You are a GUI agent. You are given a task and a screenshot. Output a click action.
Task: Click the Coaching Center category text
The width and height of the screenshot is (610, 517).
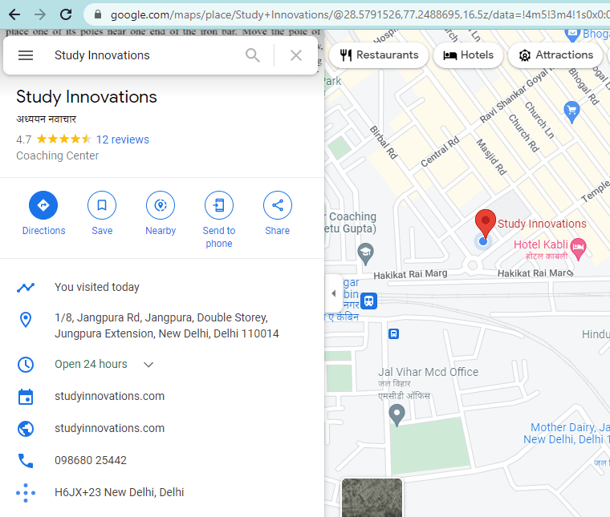click(x=58, y=156)
